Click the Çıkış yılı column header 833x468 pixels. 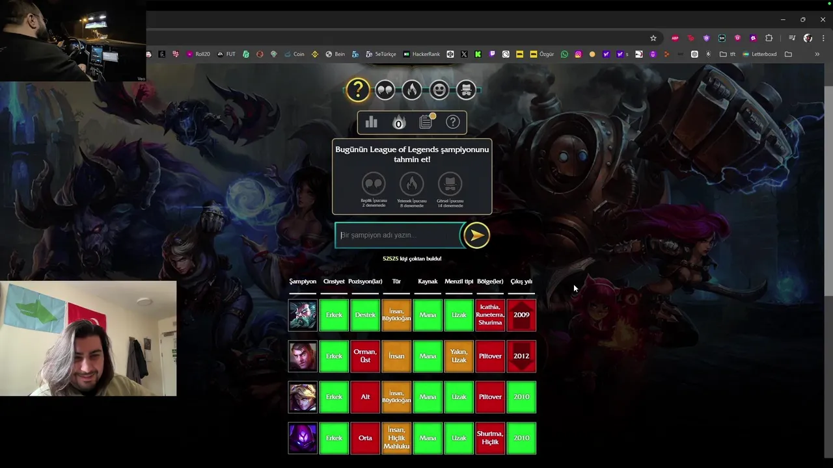click(521, 281)
